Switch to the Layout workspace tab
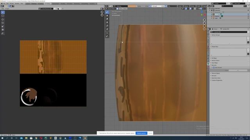This screenshot has height=140, width=250. [x=28, y=3]
